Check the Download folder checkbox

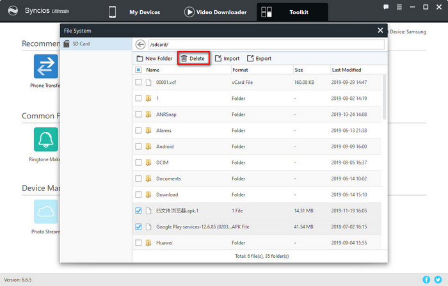(x=138, y=195)
